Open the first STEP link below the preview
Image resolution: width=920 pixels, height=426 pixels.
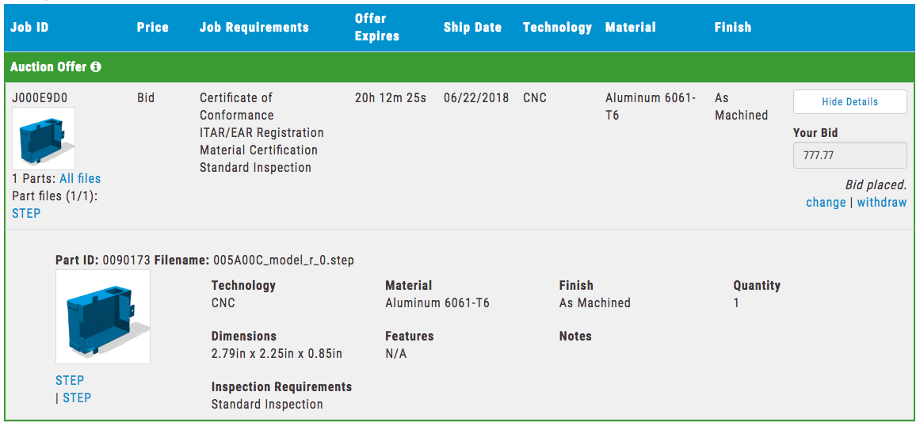coord(70,380)
